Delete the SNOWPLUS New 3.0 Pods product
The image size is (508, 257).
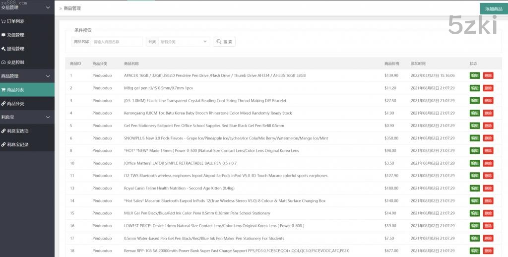pos(488,138)
